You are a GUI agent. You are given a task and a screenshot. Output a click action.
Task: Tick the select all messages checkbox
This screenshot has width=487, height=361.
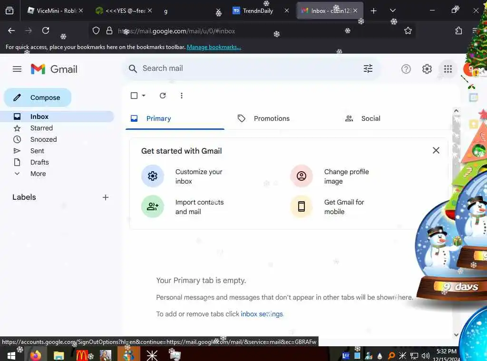134,96
